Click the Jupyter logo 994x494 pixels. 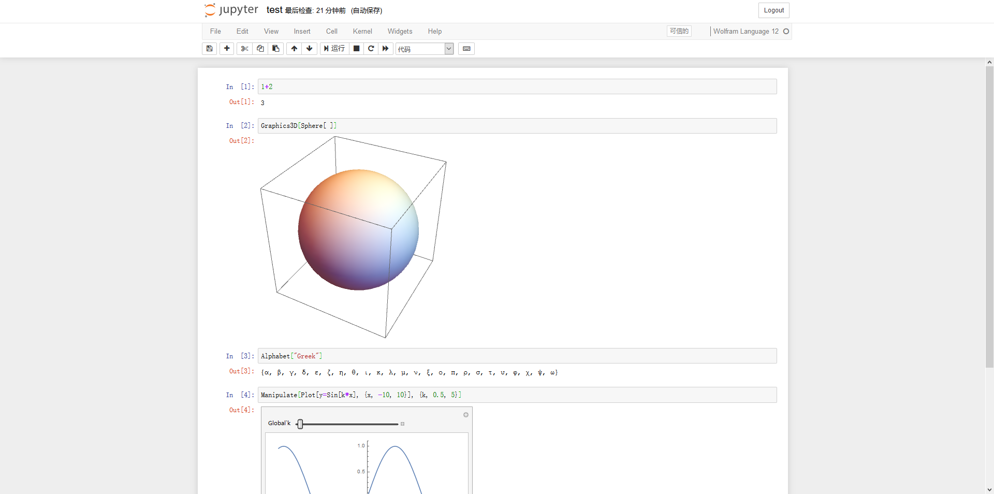click(x=231, y=10)
